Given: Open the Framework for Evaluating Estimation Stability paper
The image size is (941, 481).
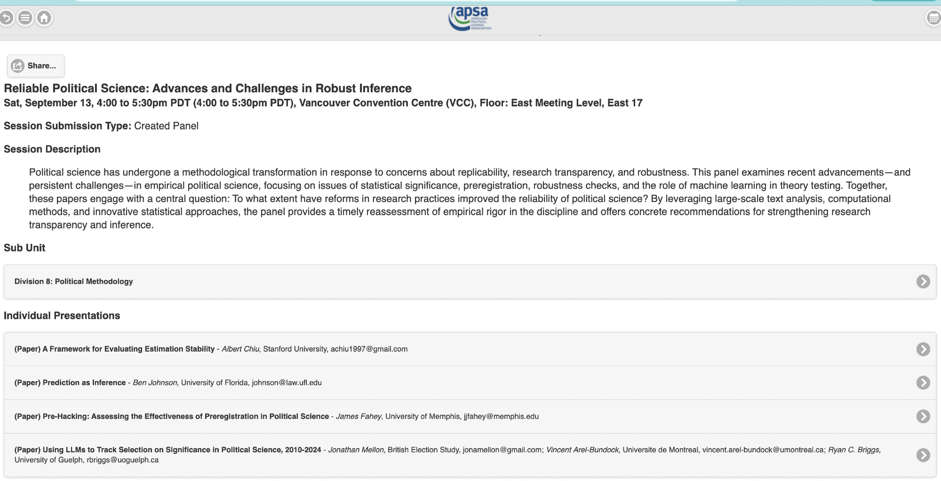Looking at the screenshot, I should pyautogui.click(x=128, y=349).
